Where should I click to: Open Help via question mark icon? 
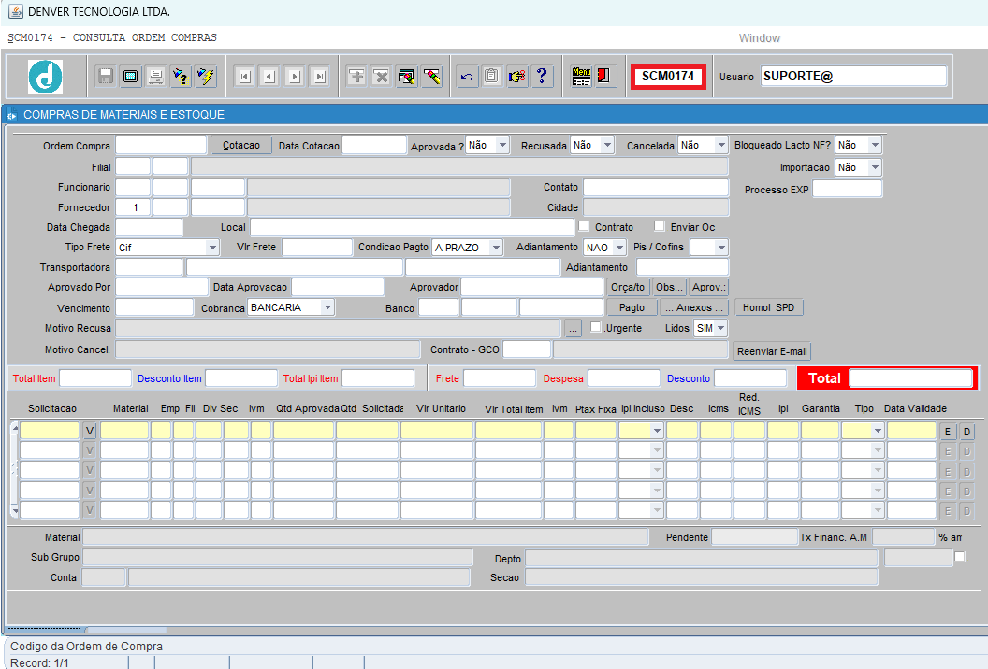[x=542, y=77]
